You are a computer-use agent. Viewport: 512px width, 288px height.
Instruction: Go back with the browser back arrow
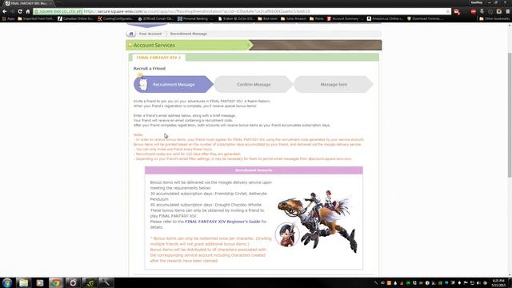[x=5, y=11]
